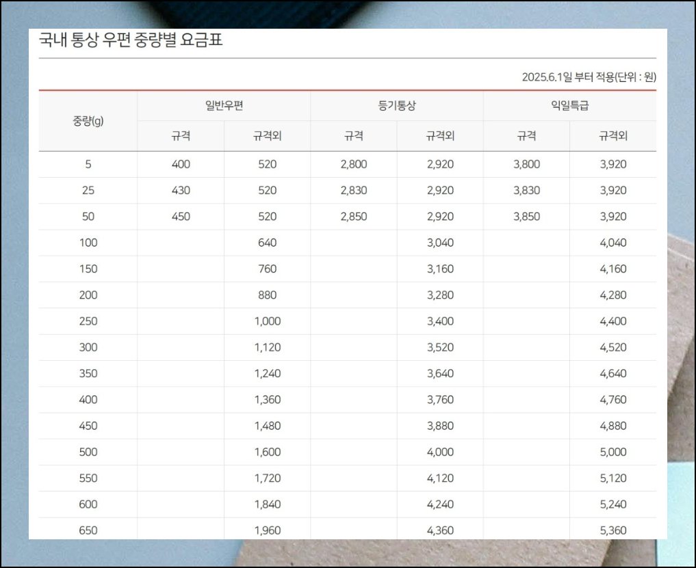Click fee '1,480' in the 450g row
Viewport: 696px width, 568px height.
coord(267,426)
